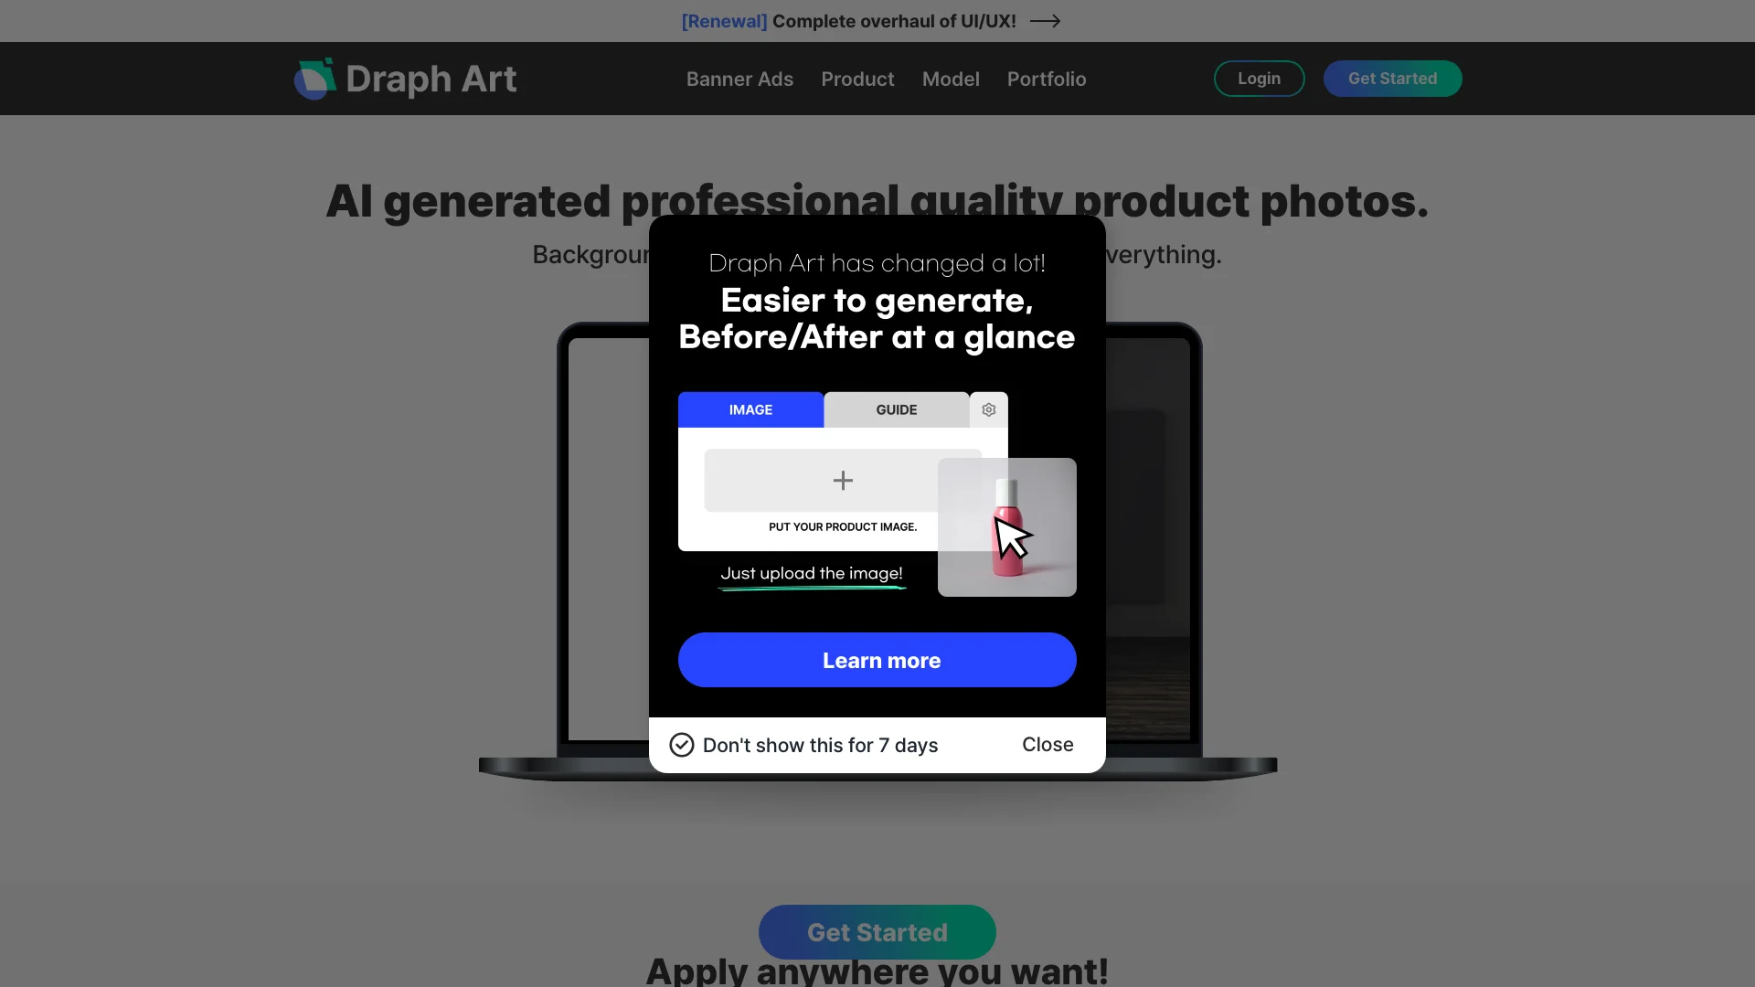Click the Get Started button in navbar
The width and height of the screenshot is (1755, 987).
click(x=1392, y=77)
